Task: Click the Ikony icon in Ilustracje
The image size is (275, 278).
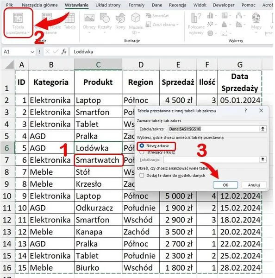Action: pyautogui.click(x=120, y=18)
